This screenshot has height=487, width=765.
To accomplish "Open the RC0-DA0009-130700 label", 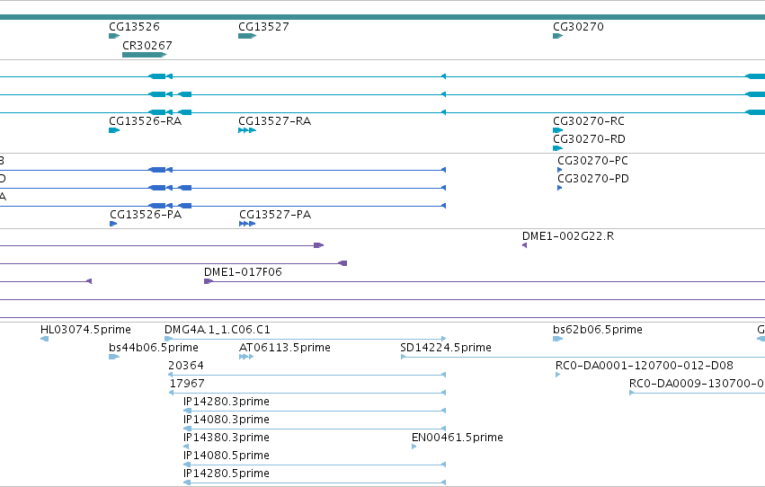I will click(x=697, y=384).
